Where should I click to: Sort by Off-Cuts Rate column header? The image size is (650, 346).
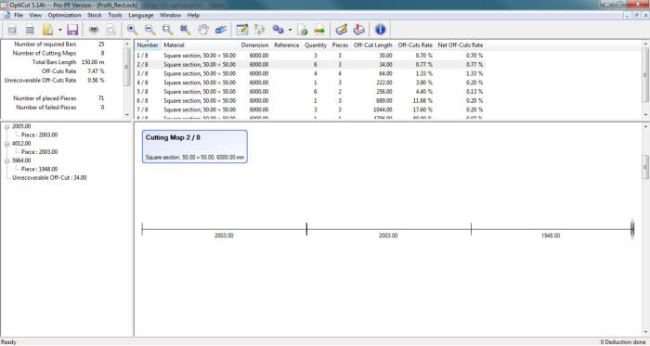tap(415, 45)
